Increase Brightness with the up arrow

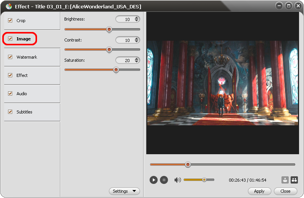point(136,18)
